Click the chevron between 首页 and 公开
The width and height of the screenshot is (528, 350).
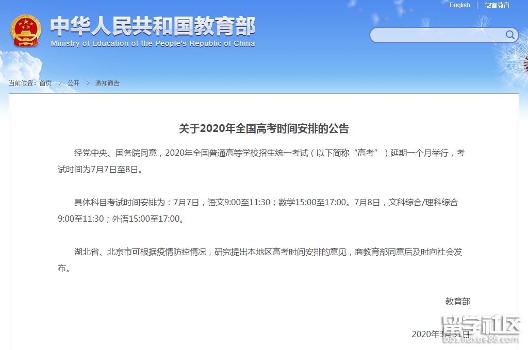pos(59,83)
